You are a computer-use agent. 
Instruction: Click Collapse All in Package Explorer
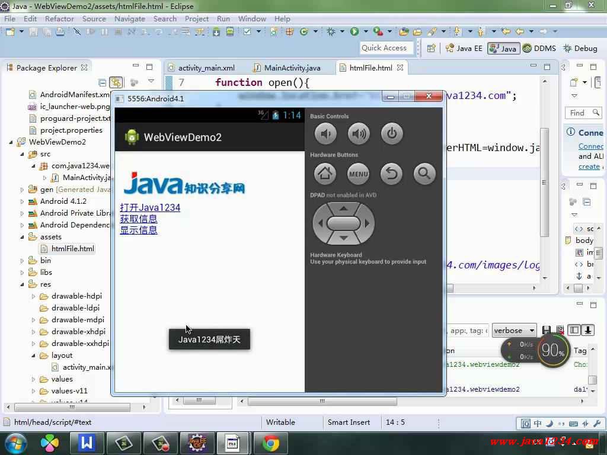(x=102, y=82)
